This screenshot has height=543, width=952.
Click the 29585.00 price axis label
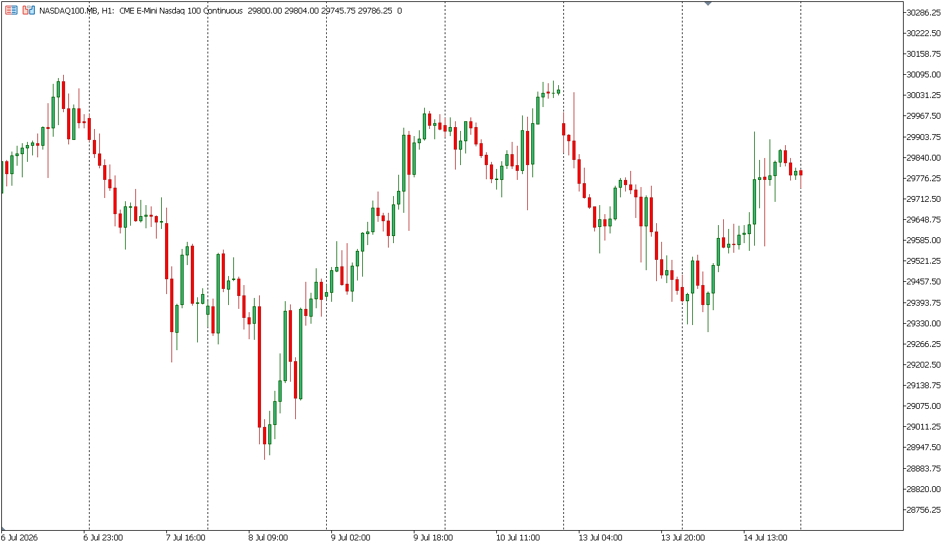coord(924,240)
